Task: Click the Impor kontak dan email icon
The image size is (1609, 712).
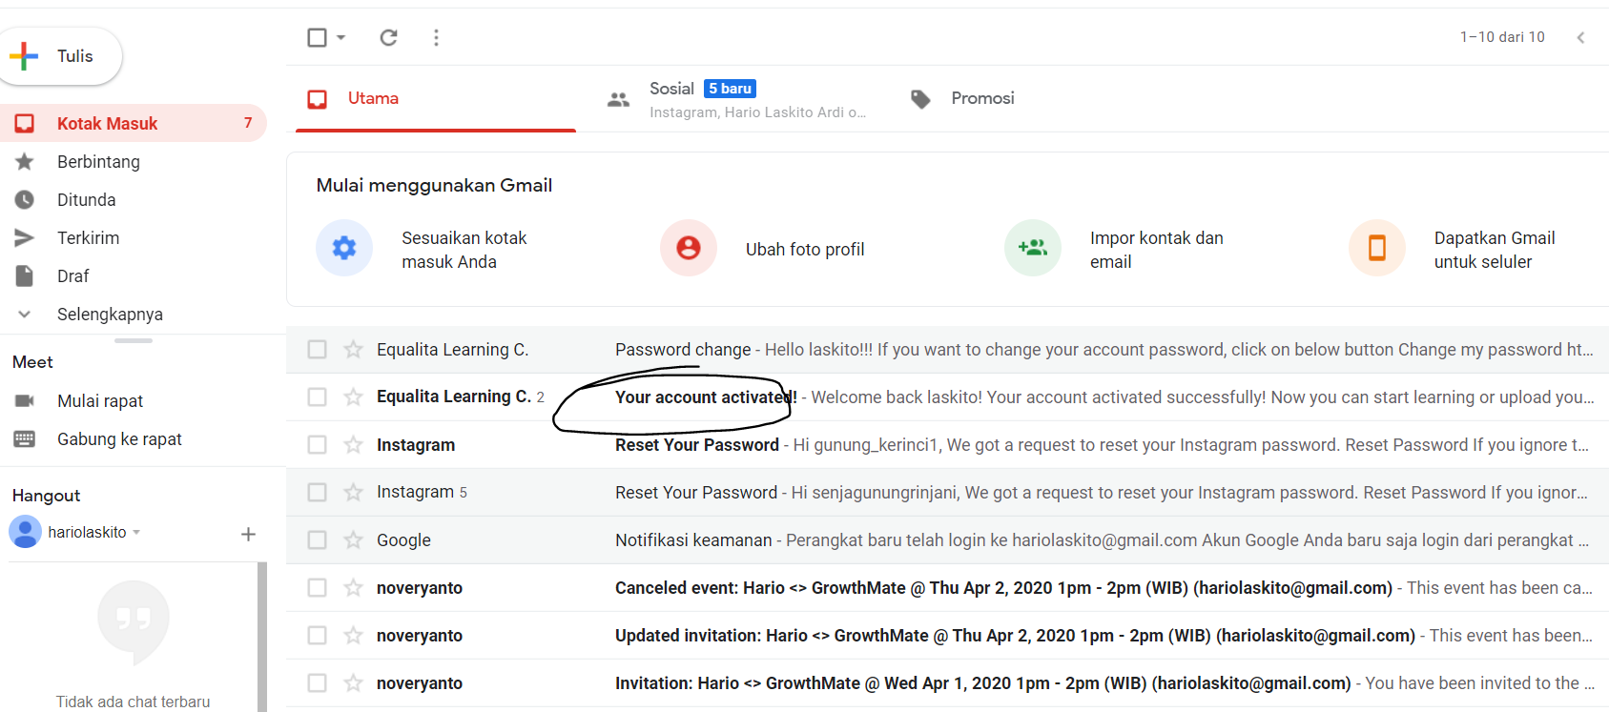Action: [1033, 248]
